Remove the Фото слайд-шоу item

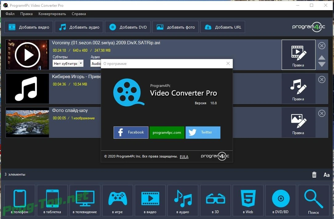click(322, 113)
